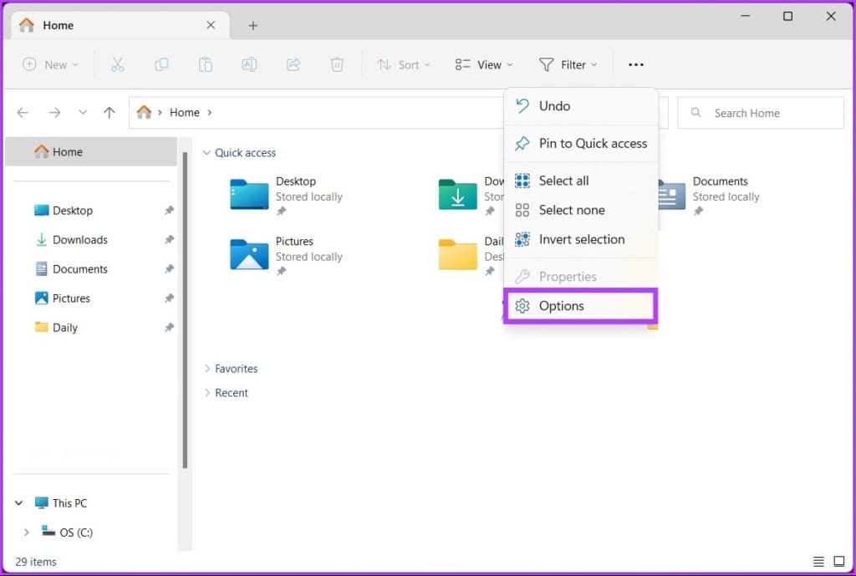Image resolution: width=856 pixels, height=576 pixels.
Task: Open the Filter dropdown
Action: click(x=568, y=64)
